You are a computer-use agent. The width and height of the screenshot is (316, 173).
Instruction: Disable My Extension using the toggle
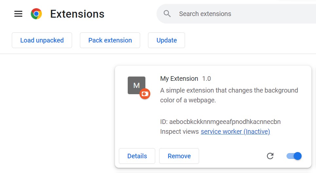tap(294, 156)
